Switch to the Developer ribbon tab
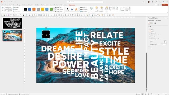Image resolution: width=169 pixels, height=95 pixels. pyautogui.click(x=56, y=5)
